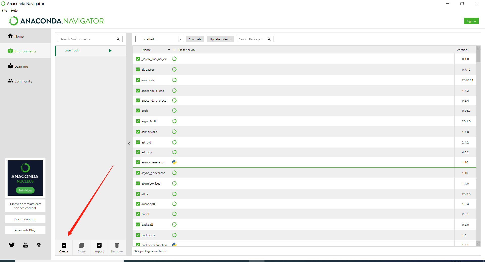Click scrollbar down arrow in package list

tap(478, 243)
